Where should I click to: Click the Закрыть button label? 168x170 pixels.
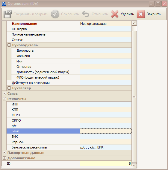click(x=154, y=14)
